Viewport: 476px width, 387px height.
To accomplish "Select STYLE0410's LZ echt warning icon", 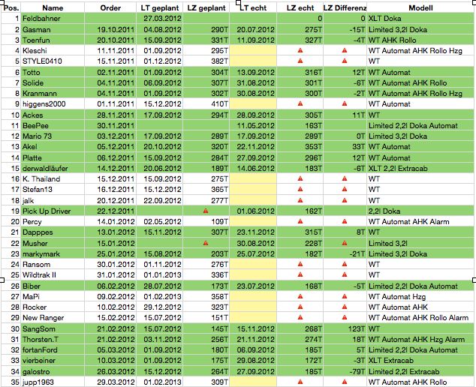I will (300, 61).
